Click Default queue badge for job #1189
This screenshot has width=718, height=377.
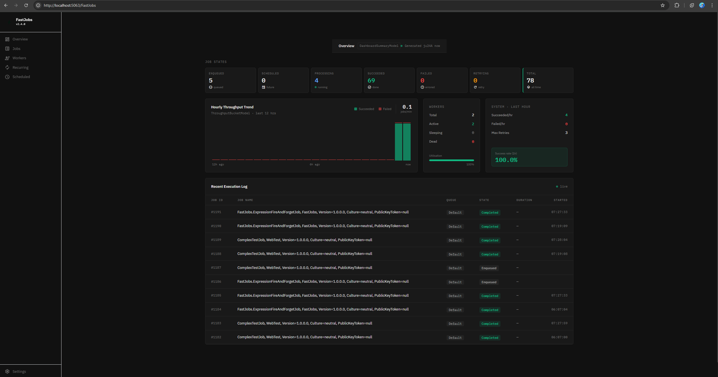click(455, 240)
